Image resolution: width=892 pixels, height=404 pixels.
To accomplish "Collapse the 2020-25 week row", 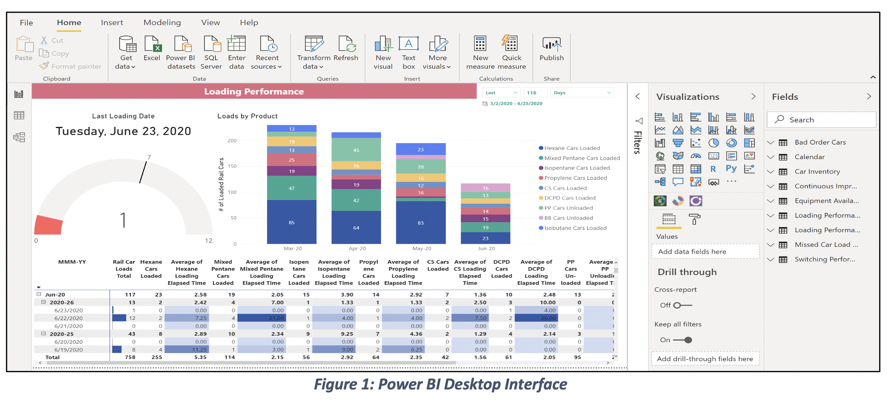I will [x=43, y=334].
